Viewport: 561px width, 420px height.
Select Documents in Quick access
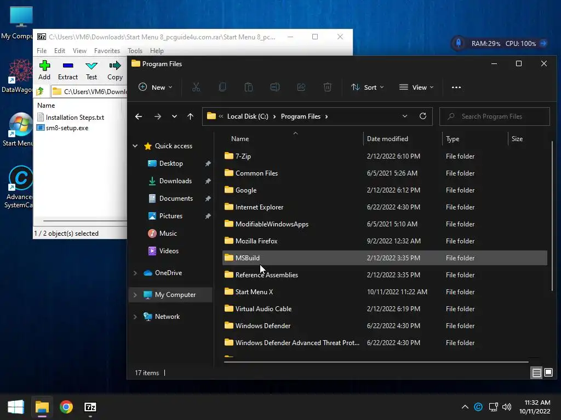click(176, 198)
